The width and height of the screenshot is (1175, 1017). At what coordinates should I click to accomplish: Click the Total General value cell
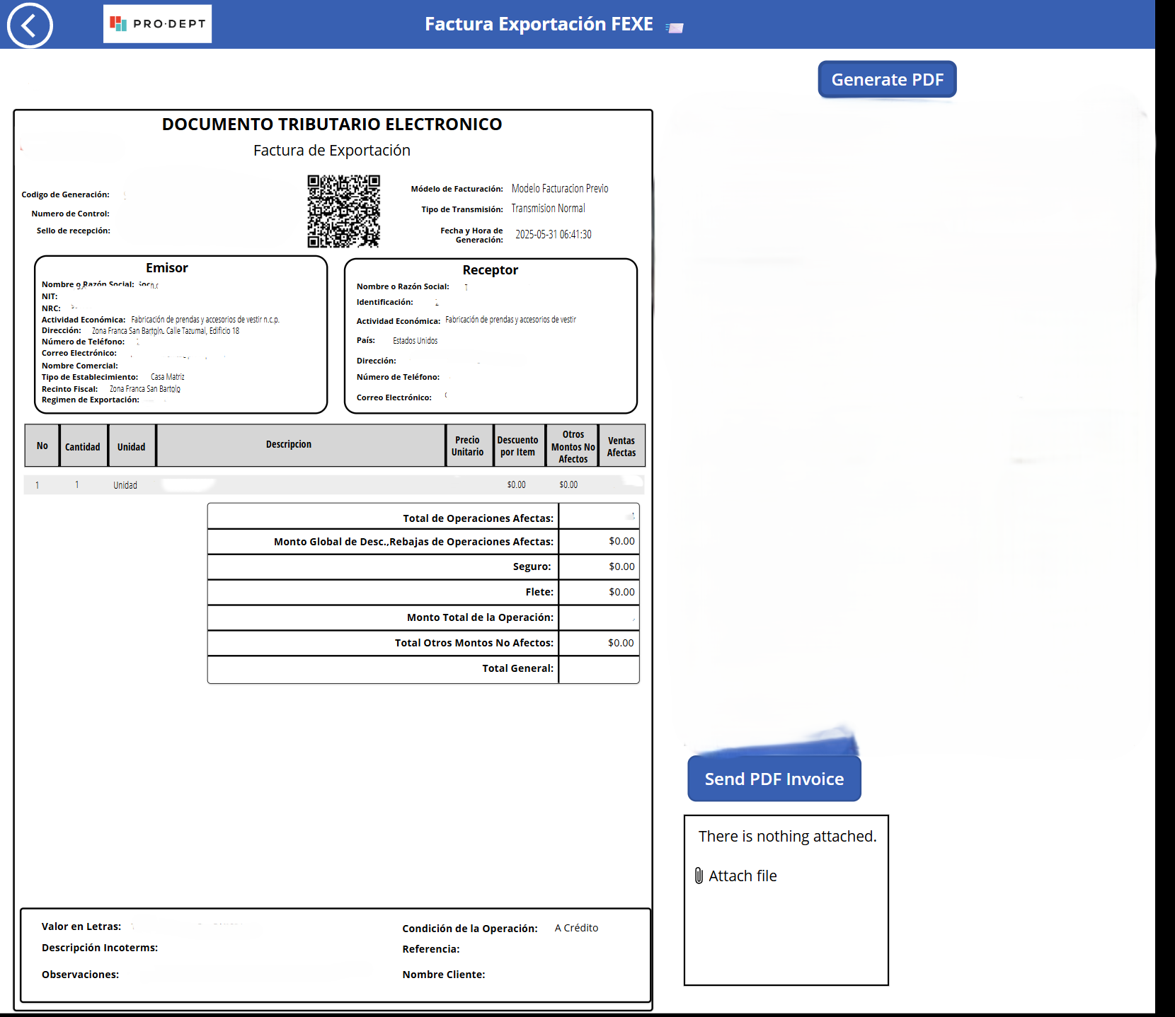[599, 668]
